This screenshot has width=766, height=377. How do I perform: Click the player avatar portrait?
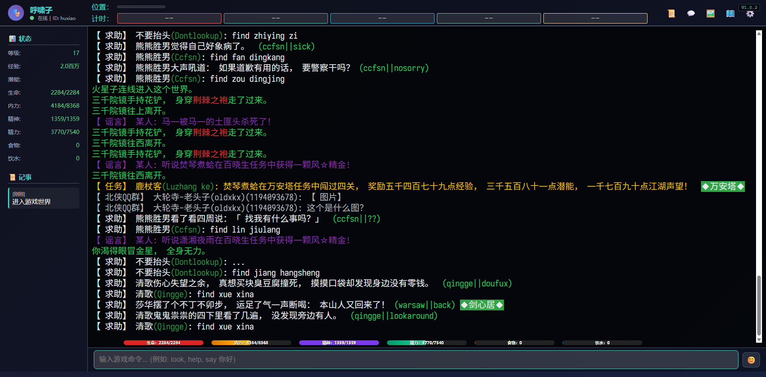[16, 12]
